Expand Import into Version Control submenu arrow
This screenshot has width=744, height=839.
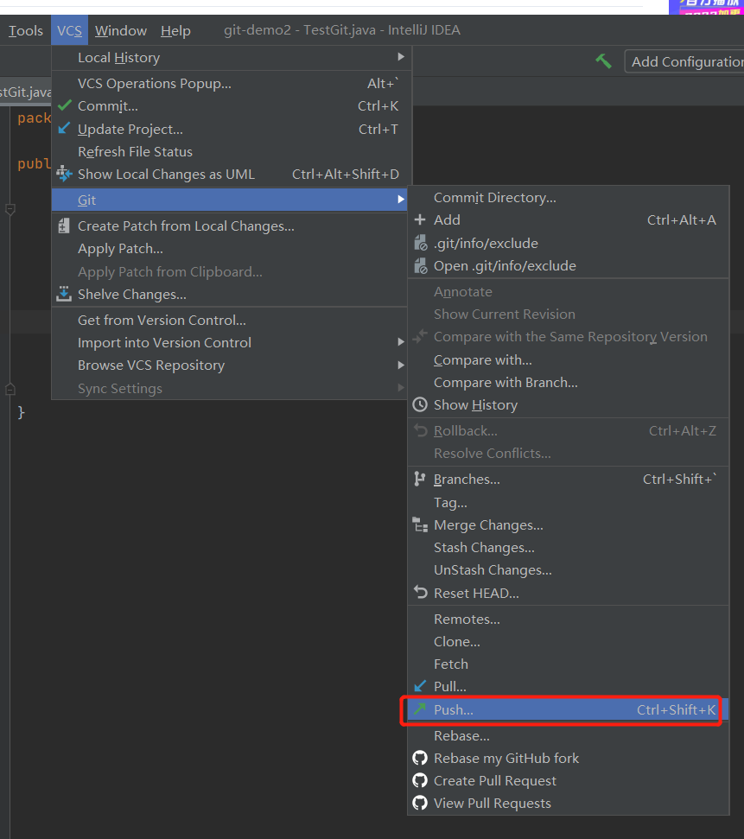click(x=401, y=342)
